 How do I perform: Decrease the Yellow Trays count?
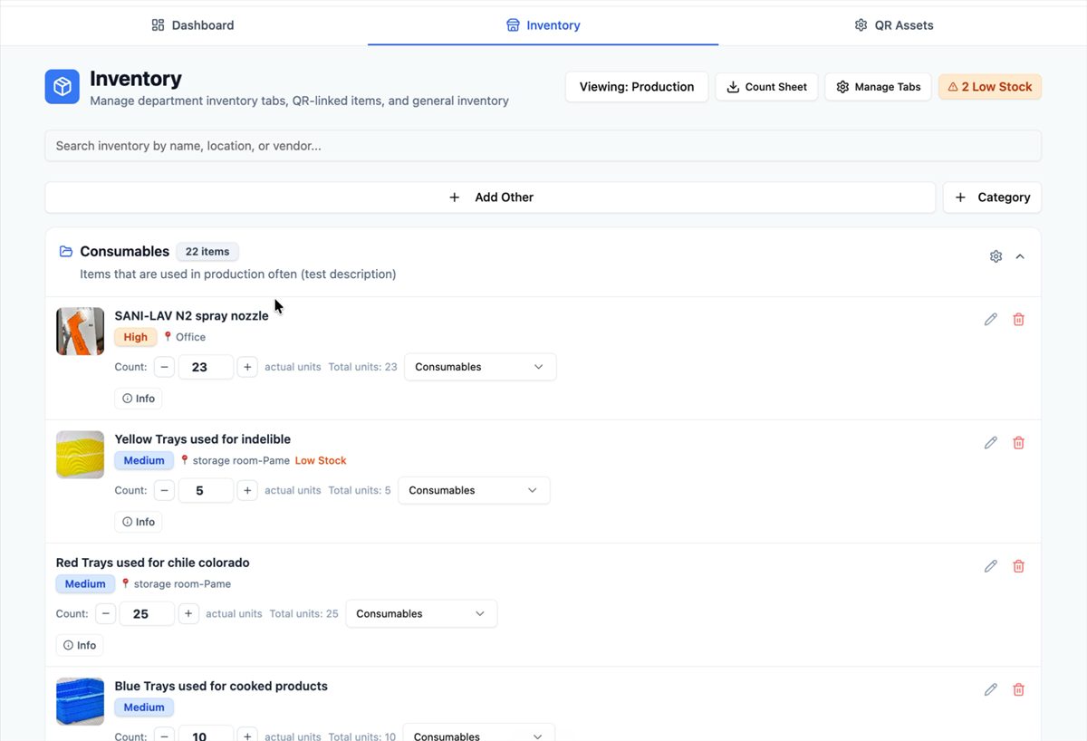(x=164, y=490)
